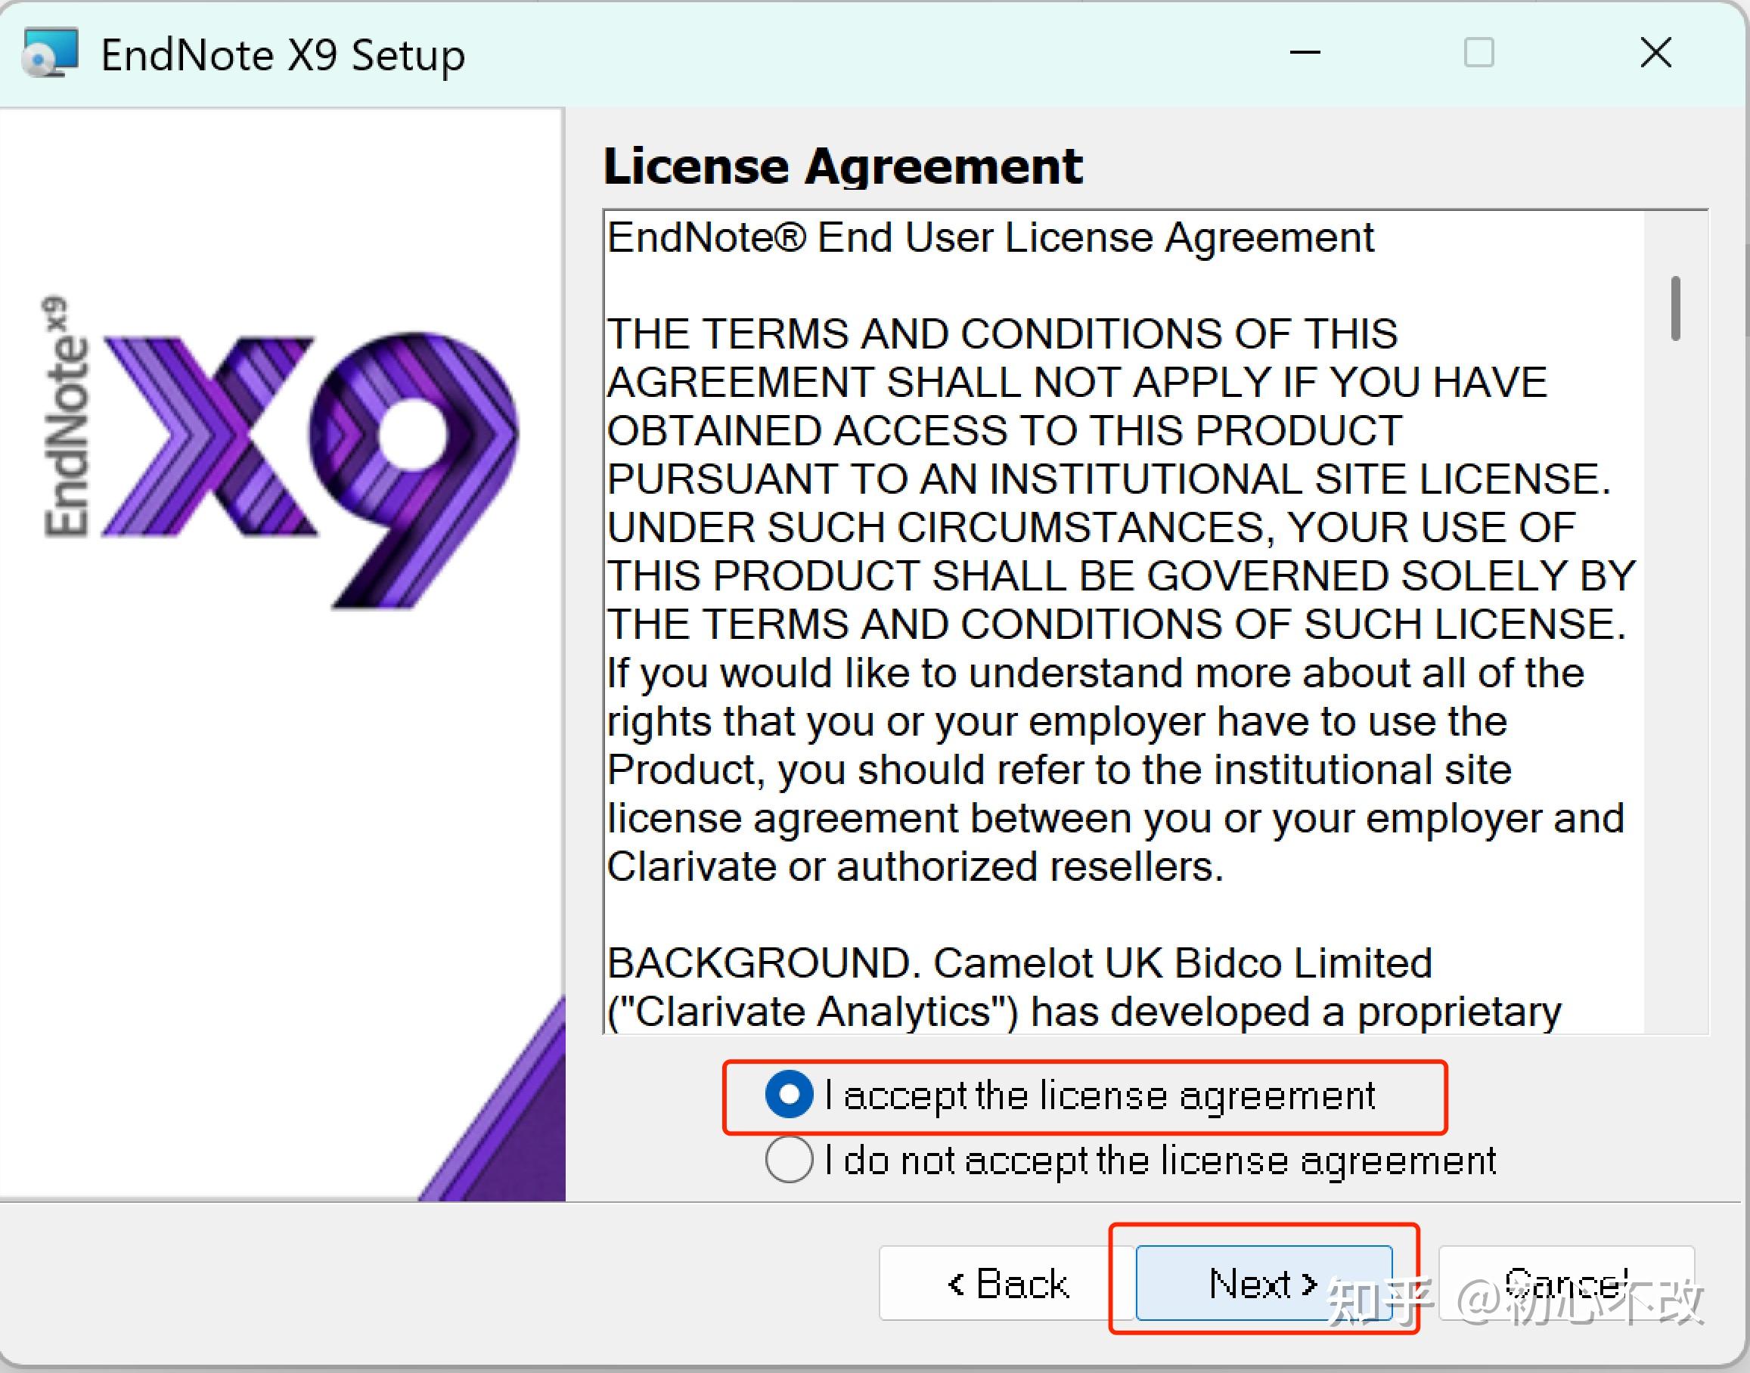The image size is (1750, 1373).
Task: Click the EndNote End User License Agreement line
Action: click(988, 236)
